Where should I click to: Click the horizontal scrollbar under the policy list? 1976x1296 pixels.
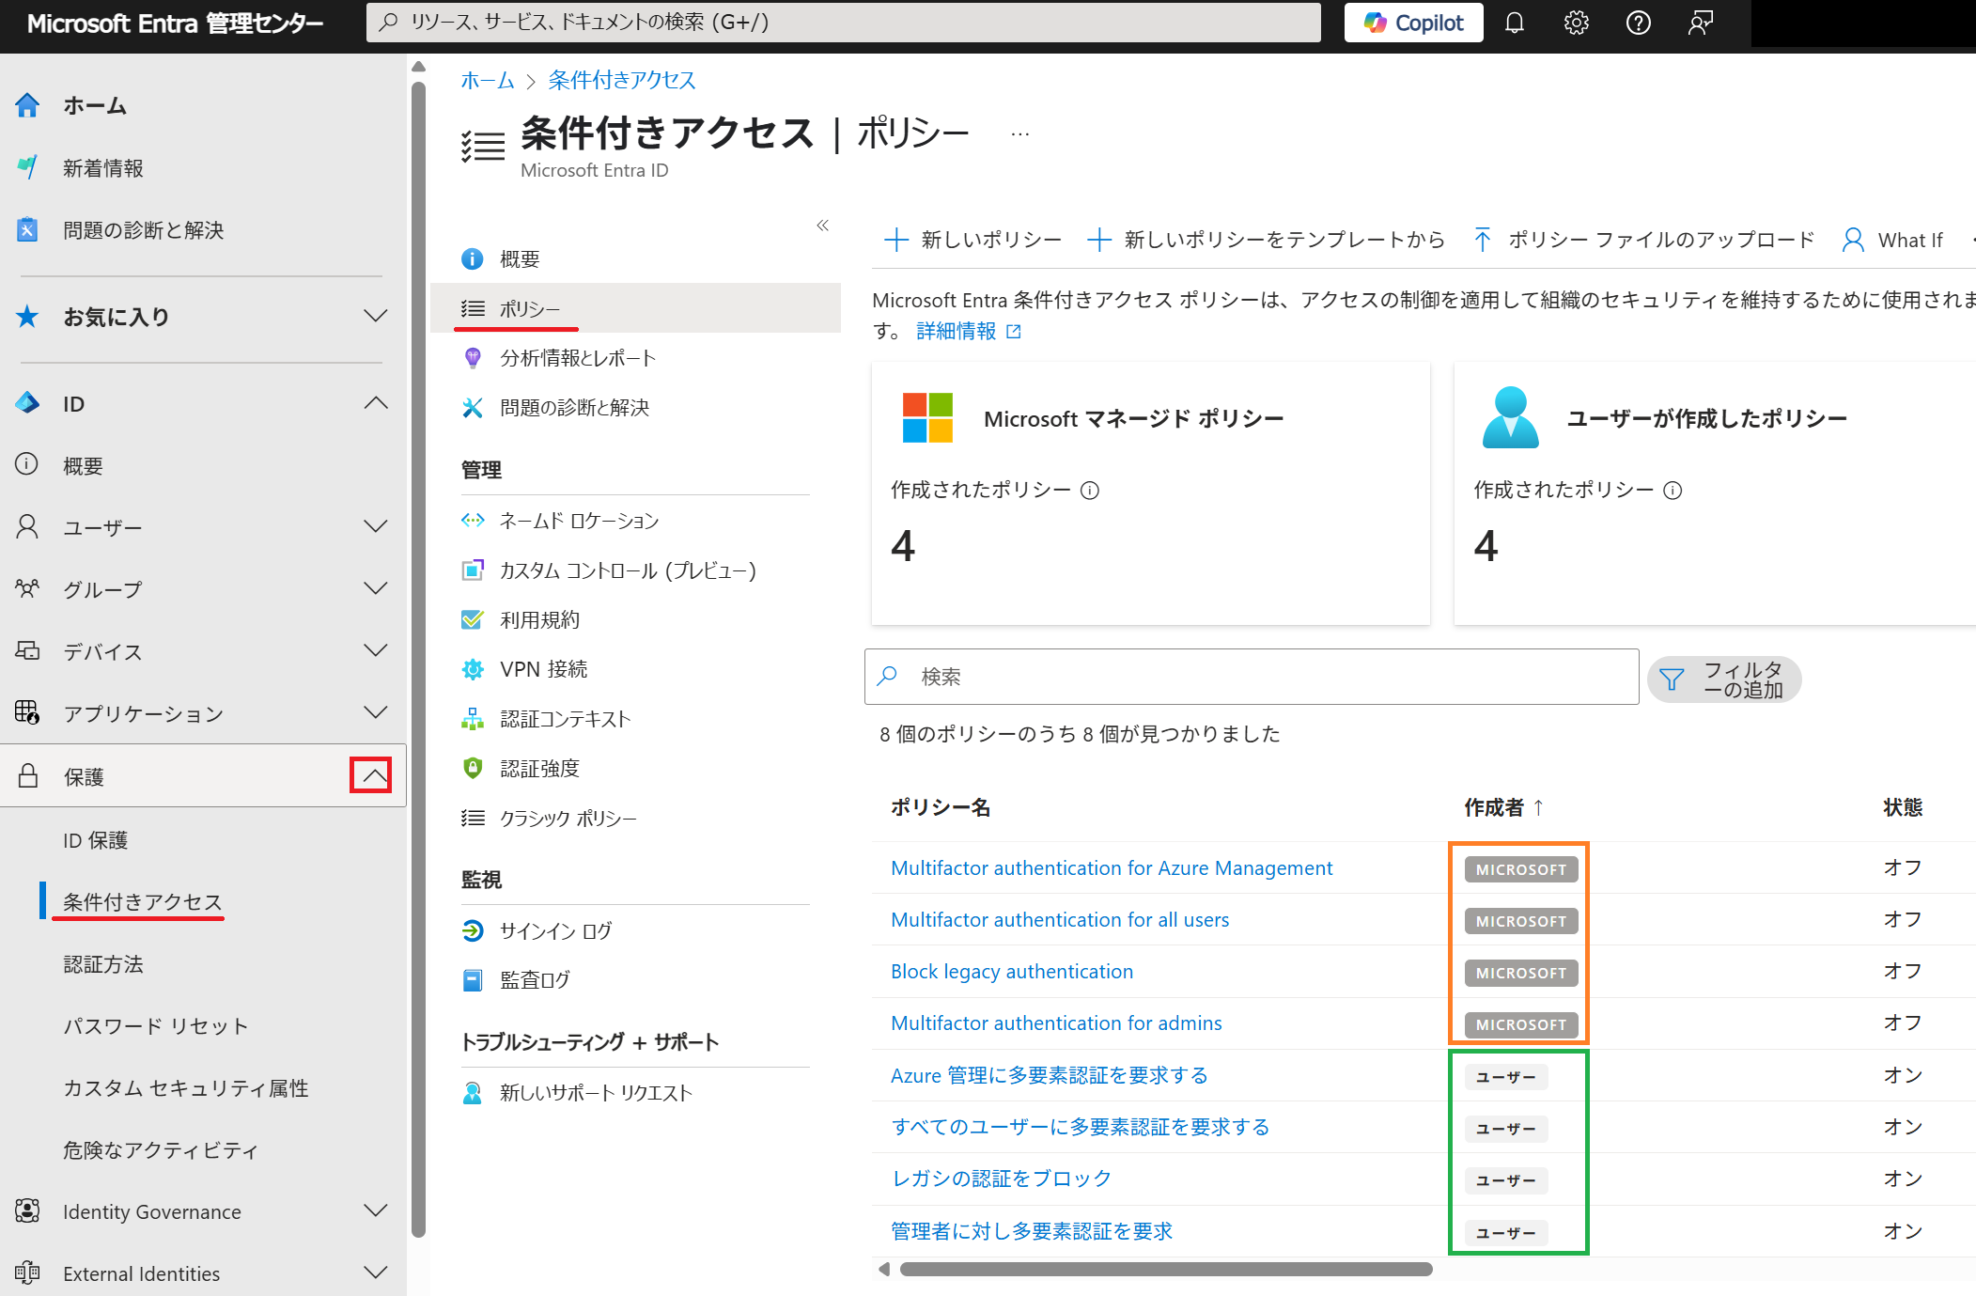tap(1165, 1270)
